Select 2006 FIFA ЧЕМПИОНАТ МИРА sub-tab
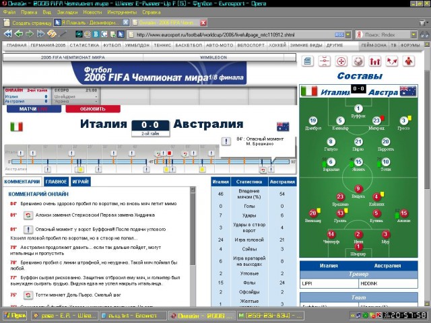Viewport: 431px width, 323px height. pos(73,57)
